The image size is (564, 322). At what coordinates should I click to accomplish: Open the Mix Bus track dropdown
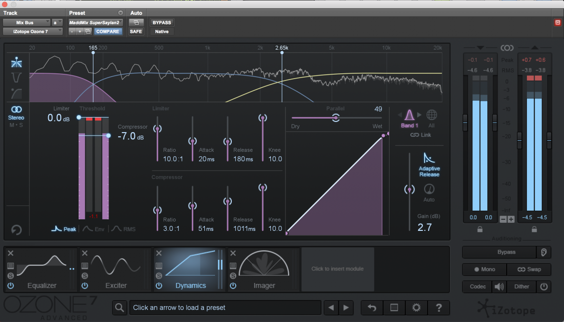pos(27,22)
